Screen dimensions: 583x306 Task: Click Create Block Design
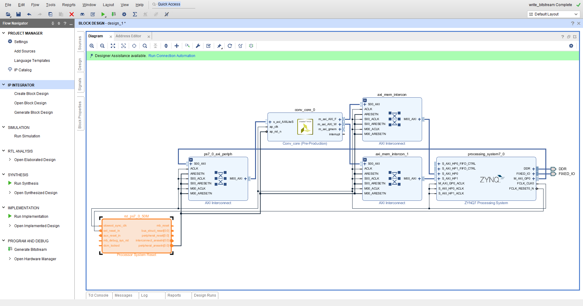click(31, 94)
